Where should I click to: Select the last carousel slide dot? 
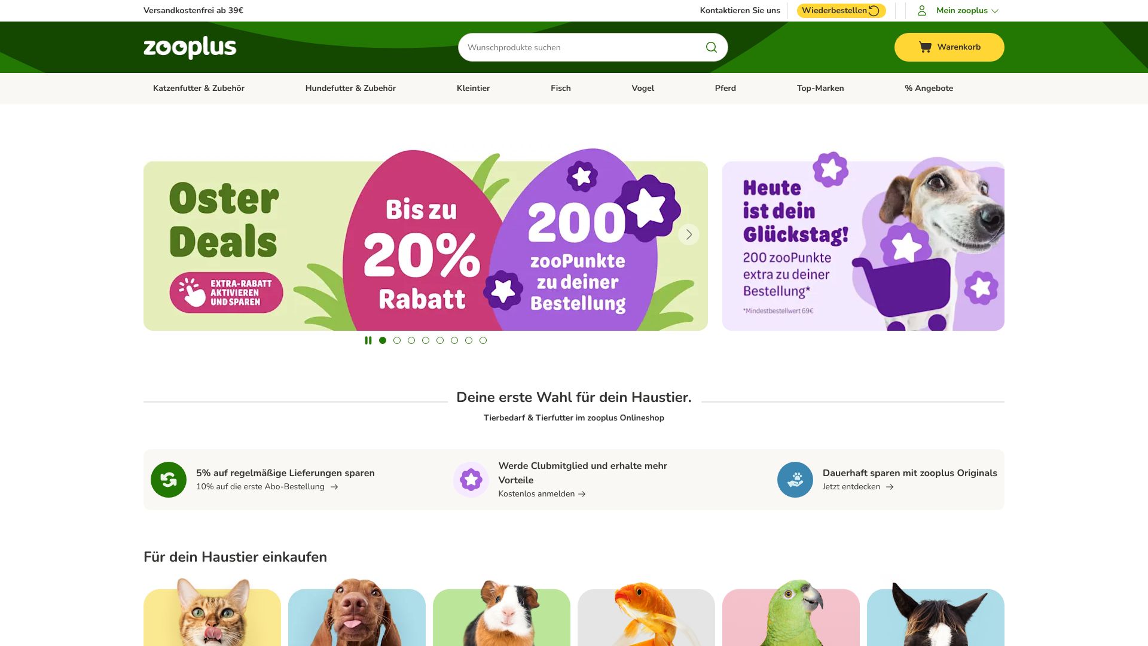tap(483, 340)
